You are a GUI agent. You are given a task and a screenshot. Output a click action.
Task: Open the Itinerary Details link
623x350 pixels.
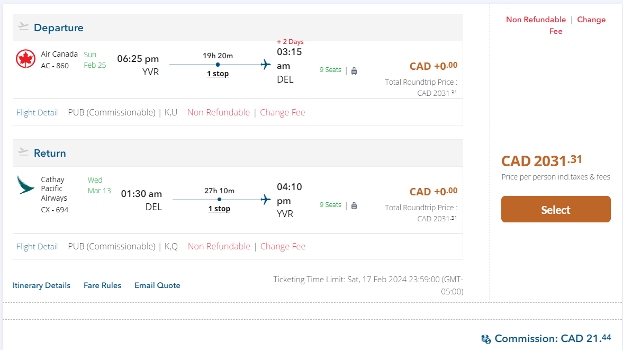pos(41,285)
